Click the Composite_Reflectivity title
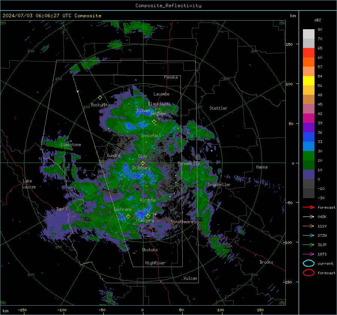This screenshot has width=337, height=315. (x=168, y=6)
